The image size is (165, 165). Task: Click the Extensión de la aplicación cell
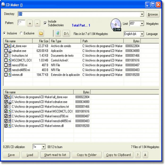pos(65,75)
